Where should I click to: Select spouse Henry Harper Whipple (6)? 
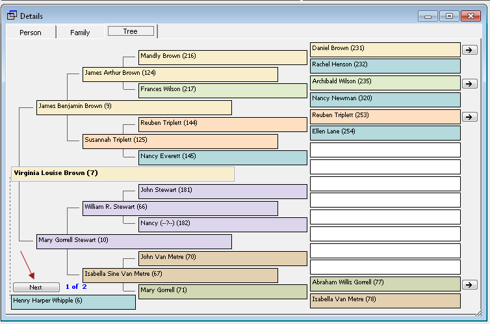click(x=73, y=302)
